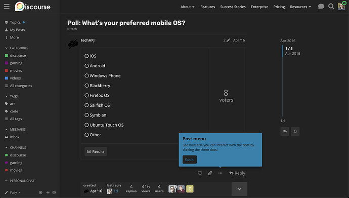
Task: Open the Features menu item
Action: coord(208,7)
